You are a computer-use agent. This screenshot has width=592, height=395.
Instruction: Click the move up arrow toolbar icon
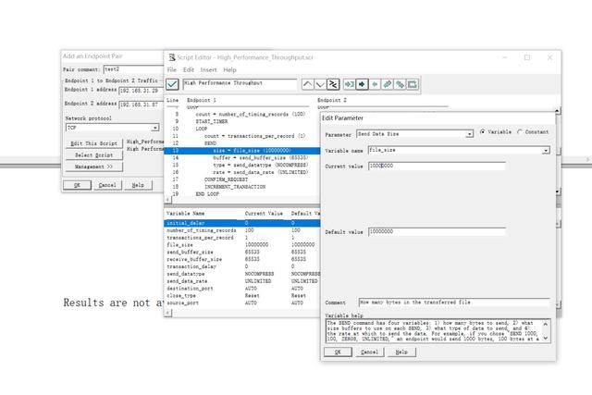(x=308, y=84)
